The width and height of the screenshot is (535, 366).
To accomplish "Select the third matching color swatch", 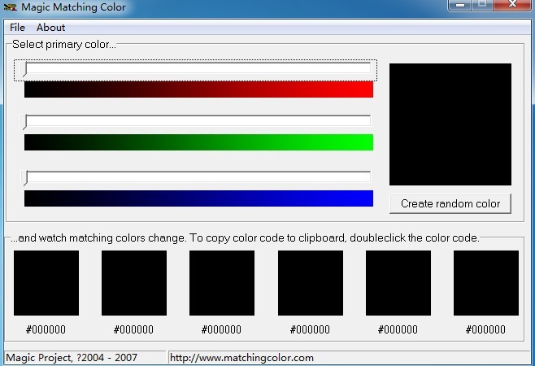I will (x=222, y=283).
